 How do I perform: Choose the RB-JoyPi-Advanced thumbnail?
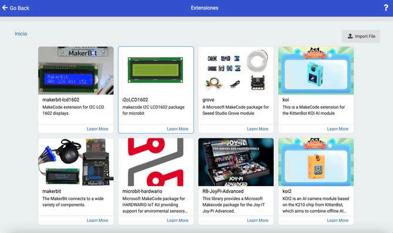click(236, 162)
